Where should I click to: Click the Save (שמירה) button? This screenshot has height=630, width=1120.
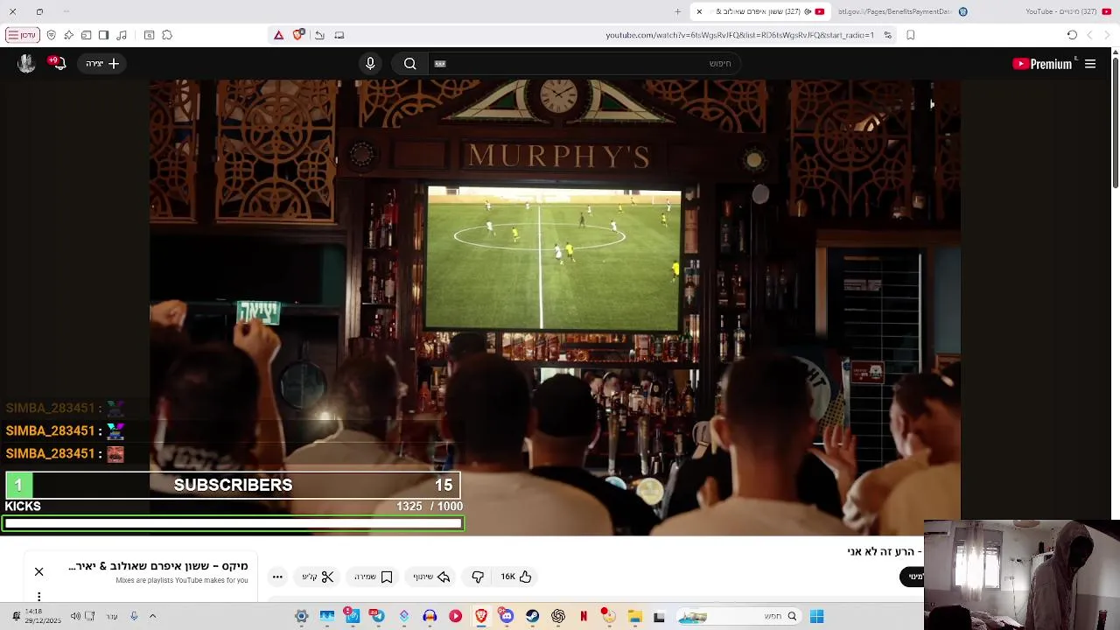374,577
